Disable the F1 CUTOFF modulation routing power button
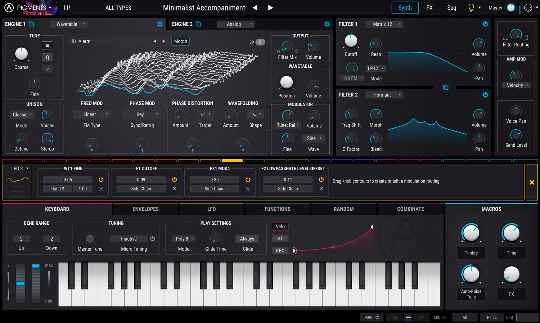The height and width of the screenshot is (323, 540). pyautogui.click(x=174, y=179)
